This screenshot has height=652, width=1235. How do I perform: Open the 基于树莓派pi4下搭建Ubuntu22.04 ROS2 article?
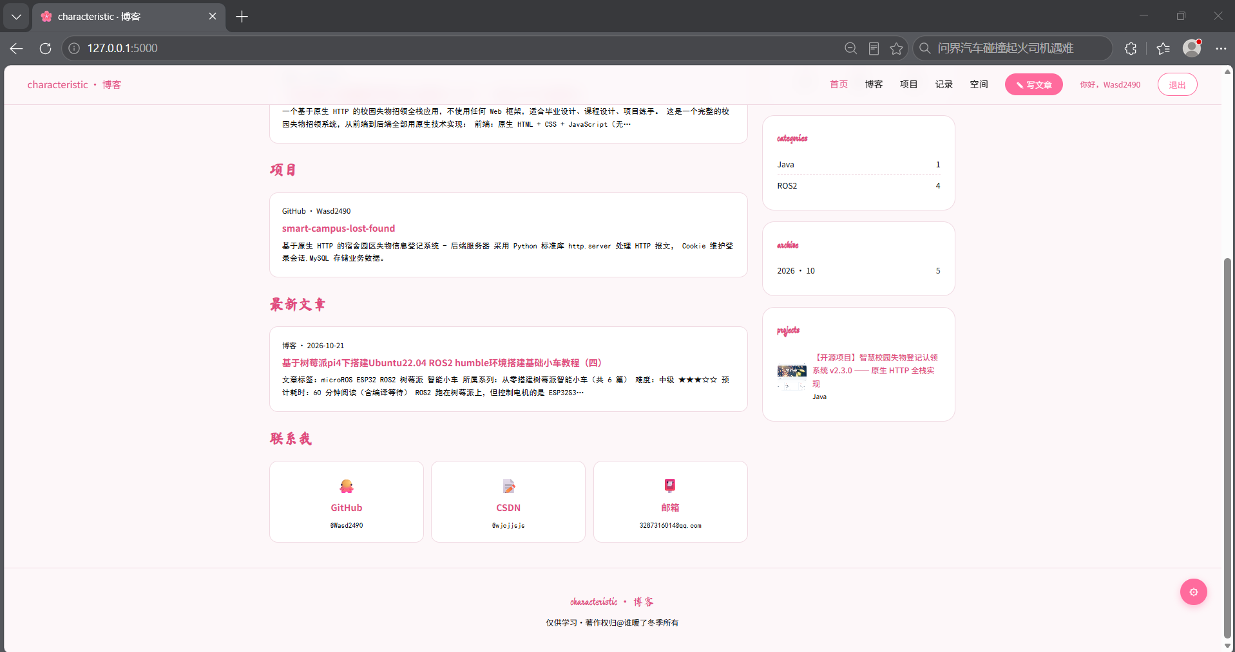click(x=441, y=363)
